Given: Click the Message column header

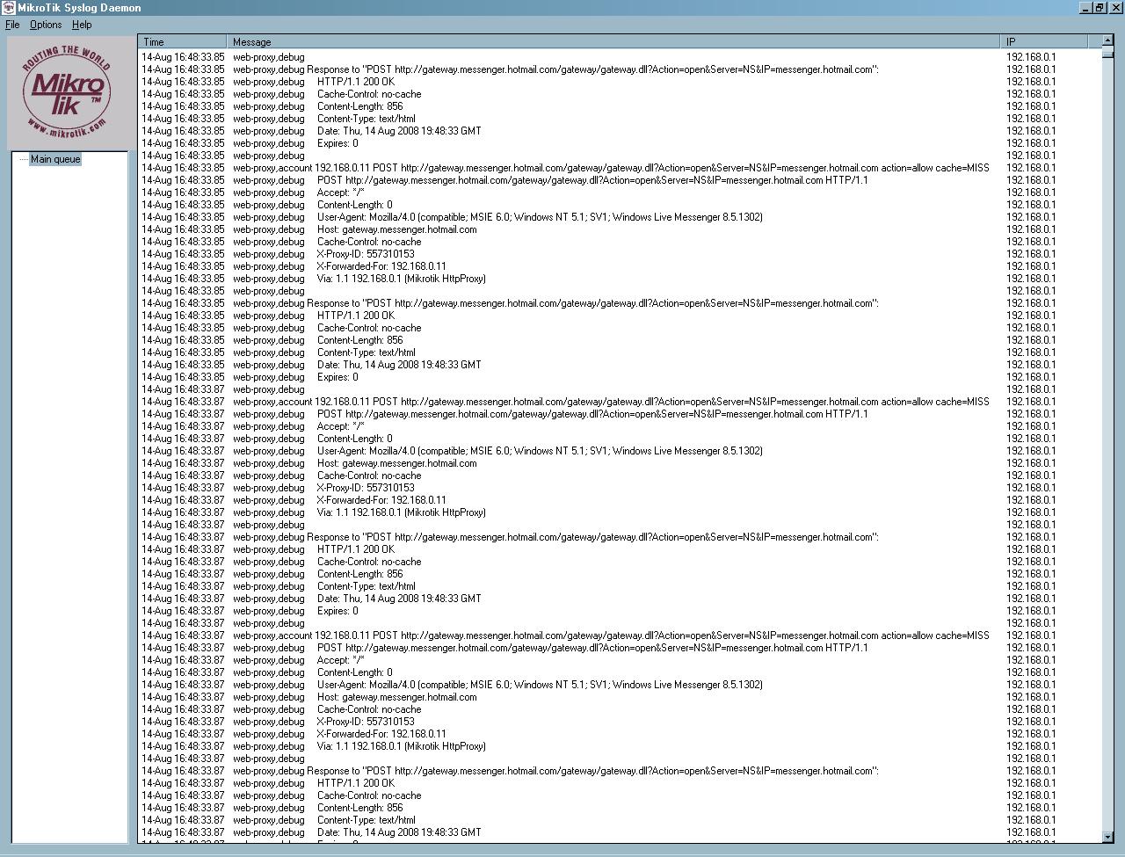Looking at the screenshot, I should [x=614, y=41].
